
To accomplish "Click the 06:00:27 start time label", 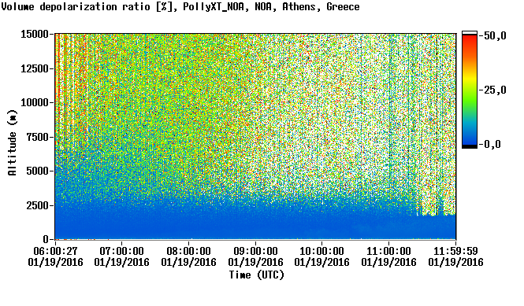I will 55,251.
